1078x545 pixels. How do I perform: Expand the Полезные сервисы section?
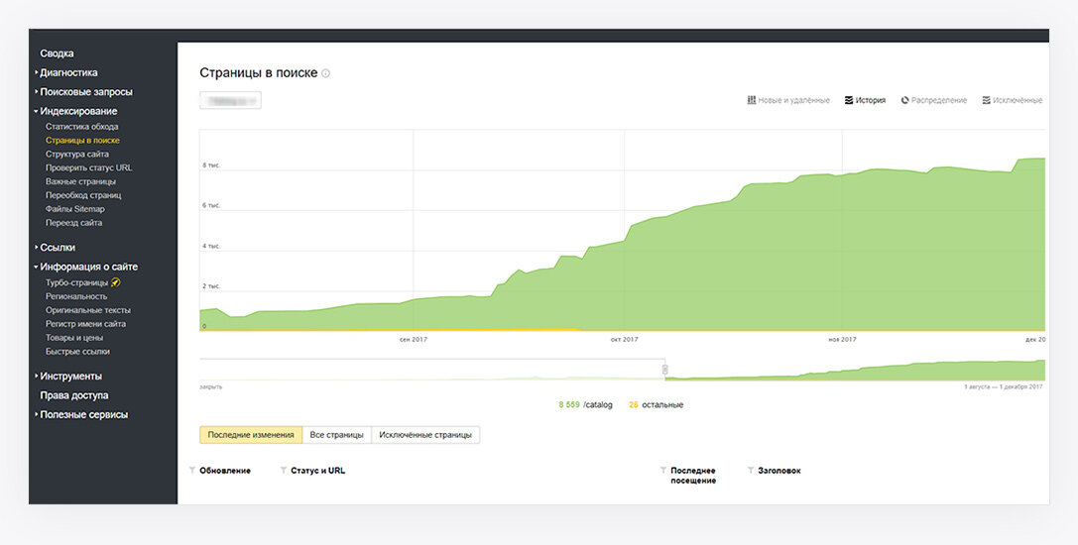tap(37, 414)
